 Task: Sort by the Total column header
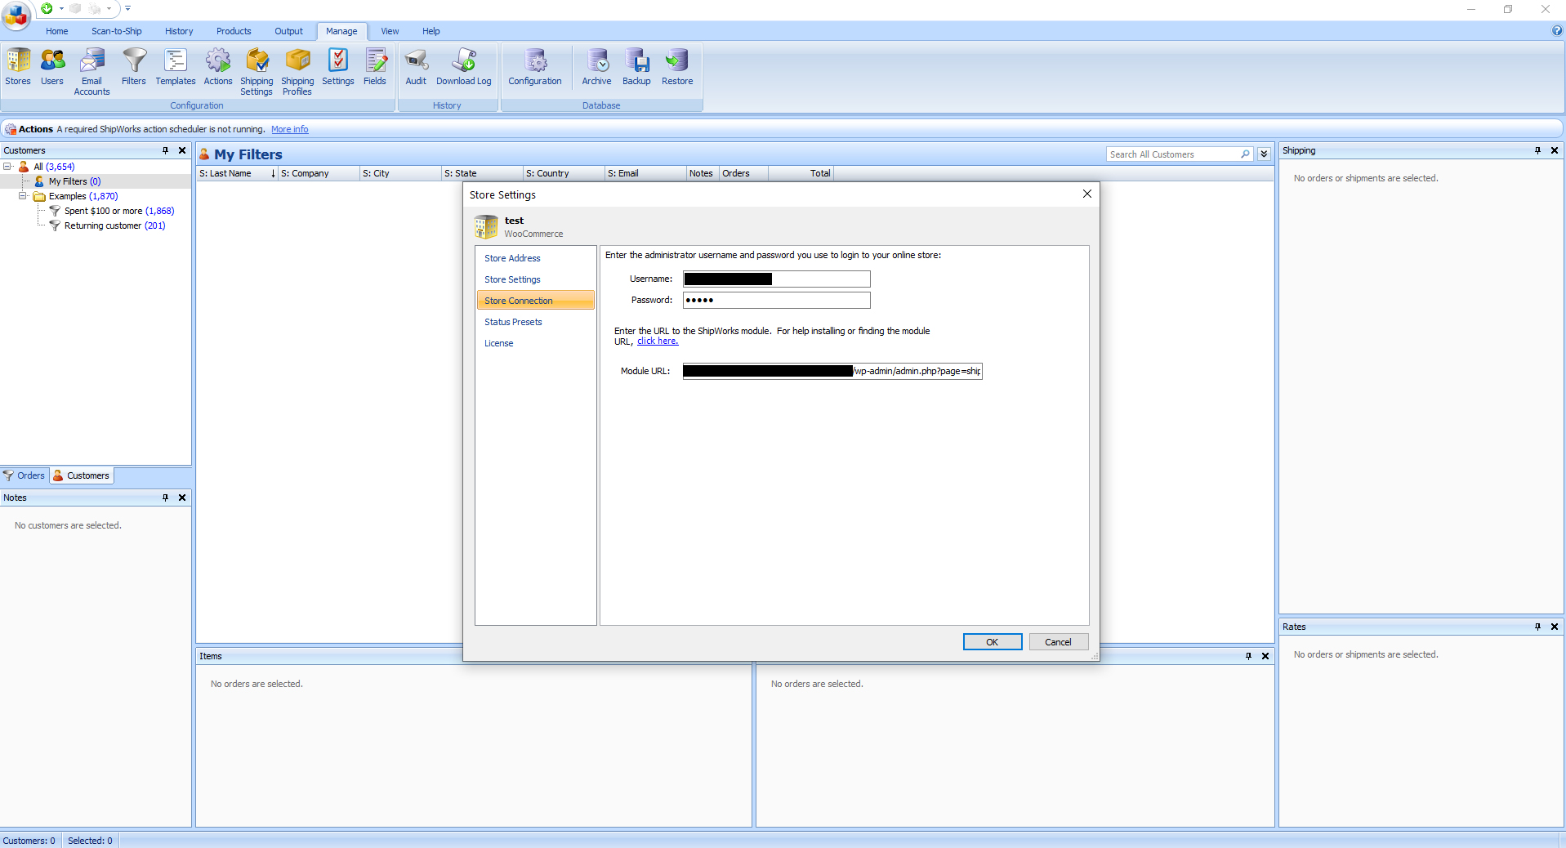coord(801,173)
